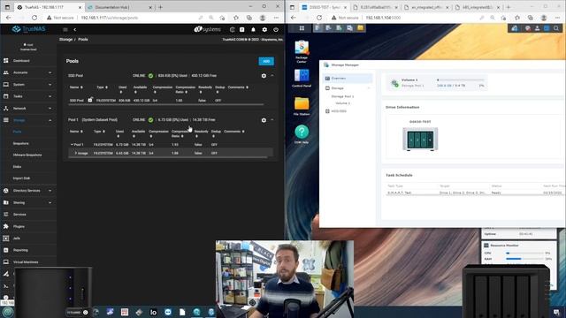The width and height of the screenshot is (566, 318).
Task: Open Package Center on Synology desktop
Action: coord(302,52)
